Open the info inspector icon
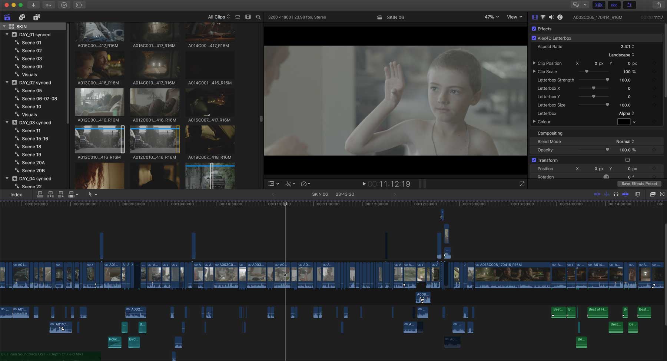The image size is (667, 361). tap(560, 17)
